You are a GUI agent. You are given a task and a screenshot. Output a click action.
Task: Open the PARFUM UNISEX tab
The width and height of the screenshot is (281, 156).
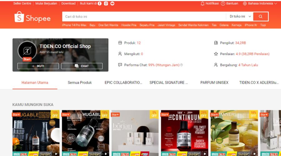(214, 83)
